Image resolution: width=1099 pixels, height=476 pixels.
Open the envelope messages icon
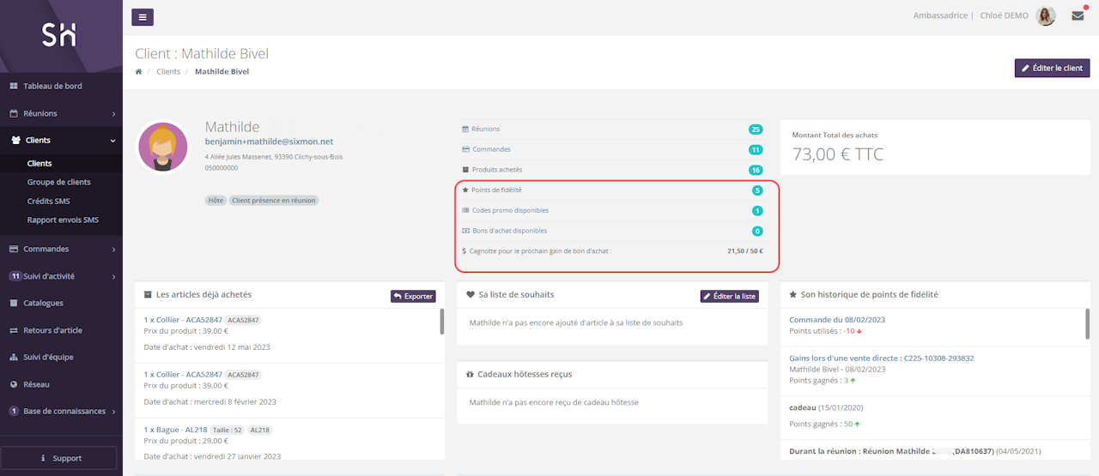pyautogui.click(x=1078, y=15)
